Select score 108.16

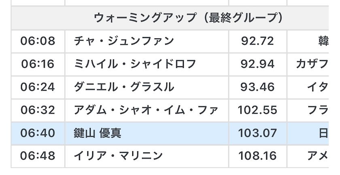point(257,156)
